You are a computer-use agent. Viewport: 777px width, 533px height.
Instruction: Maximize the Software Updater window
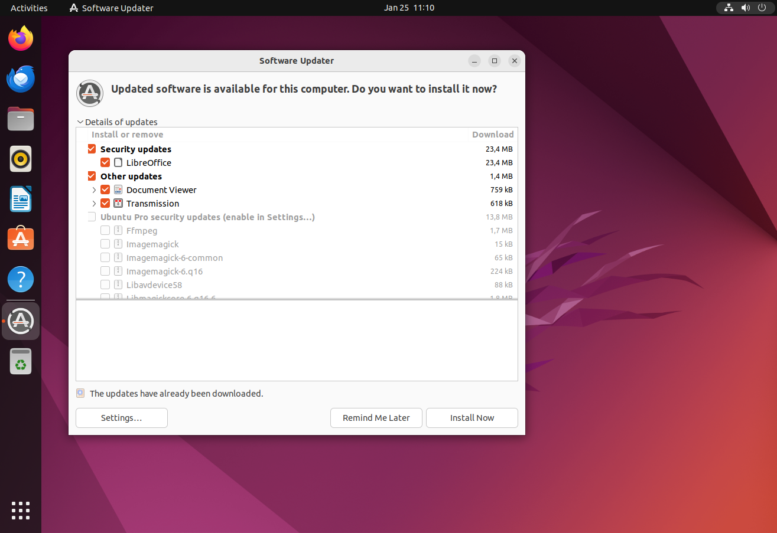495,61
